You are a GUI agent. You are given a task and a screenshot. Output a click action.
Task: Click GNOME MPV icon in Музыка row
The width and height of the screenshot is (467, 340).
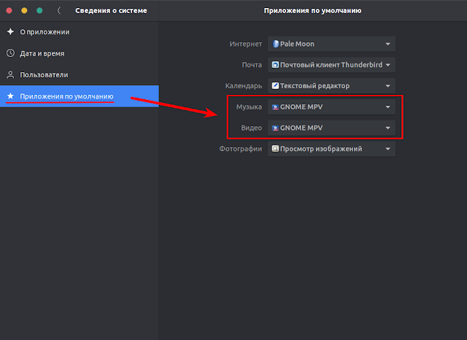point(276,107)
